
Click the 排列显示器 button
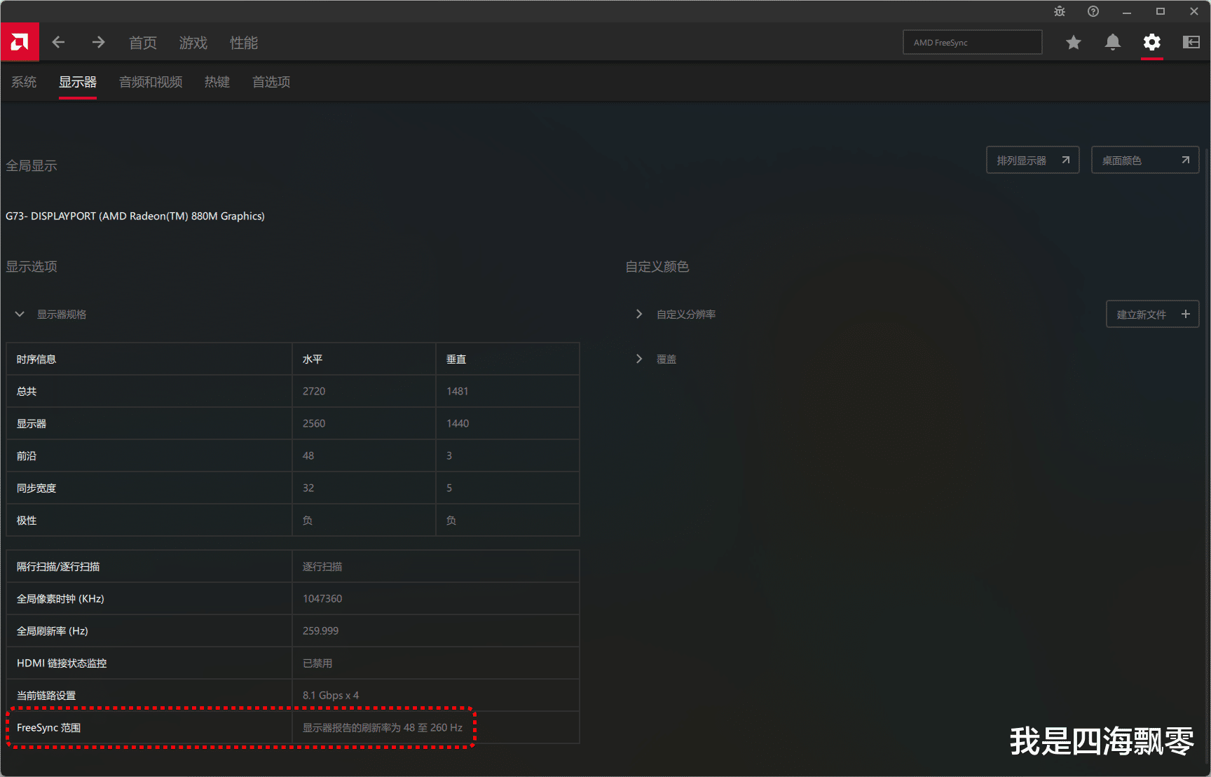coord(1032,160)
